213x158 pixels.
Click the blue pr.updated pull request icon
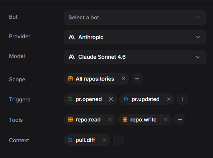coord(126,99)
